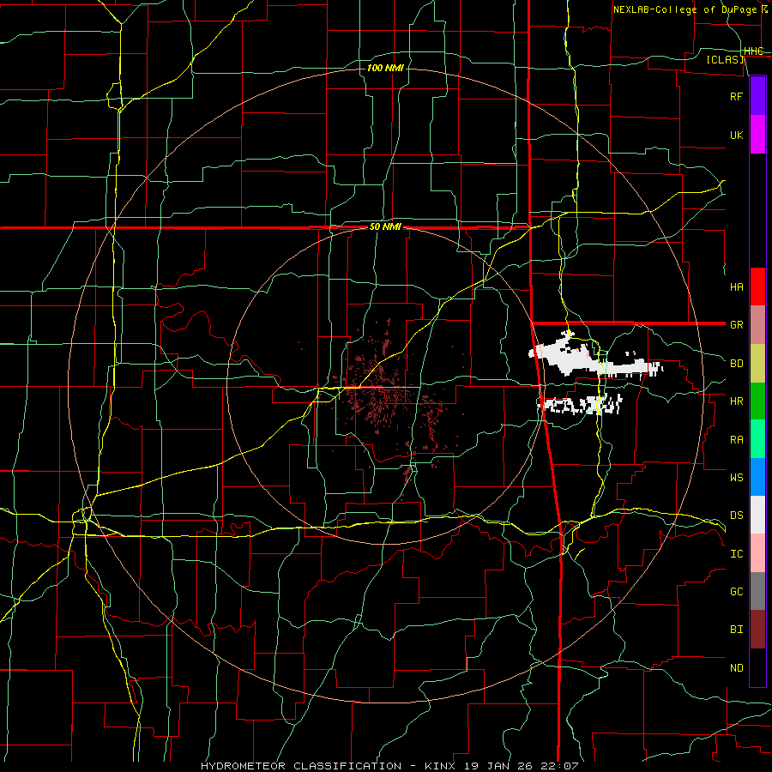Click the RF legend label
This screenshot has height=772, width=772.
(736, 96)
